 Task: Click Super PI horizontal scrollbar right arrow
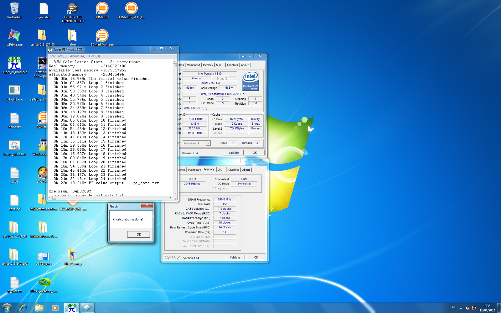click(x=171, y=198)
